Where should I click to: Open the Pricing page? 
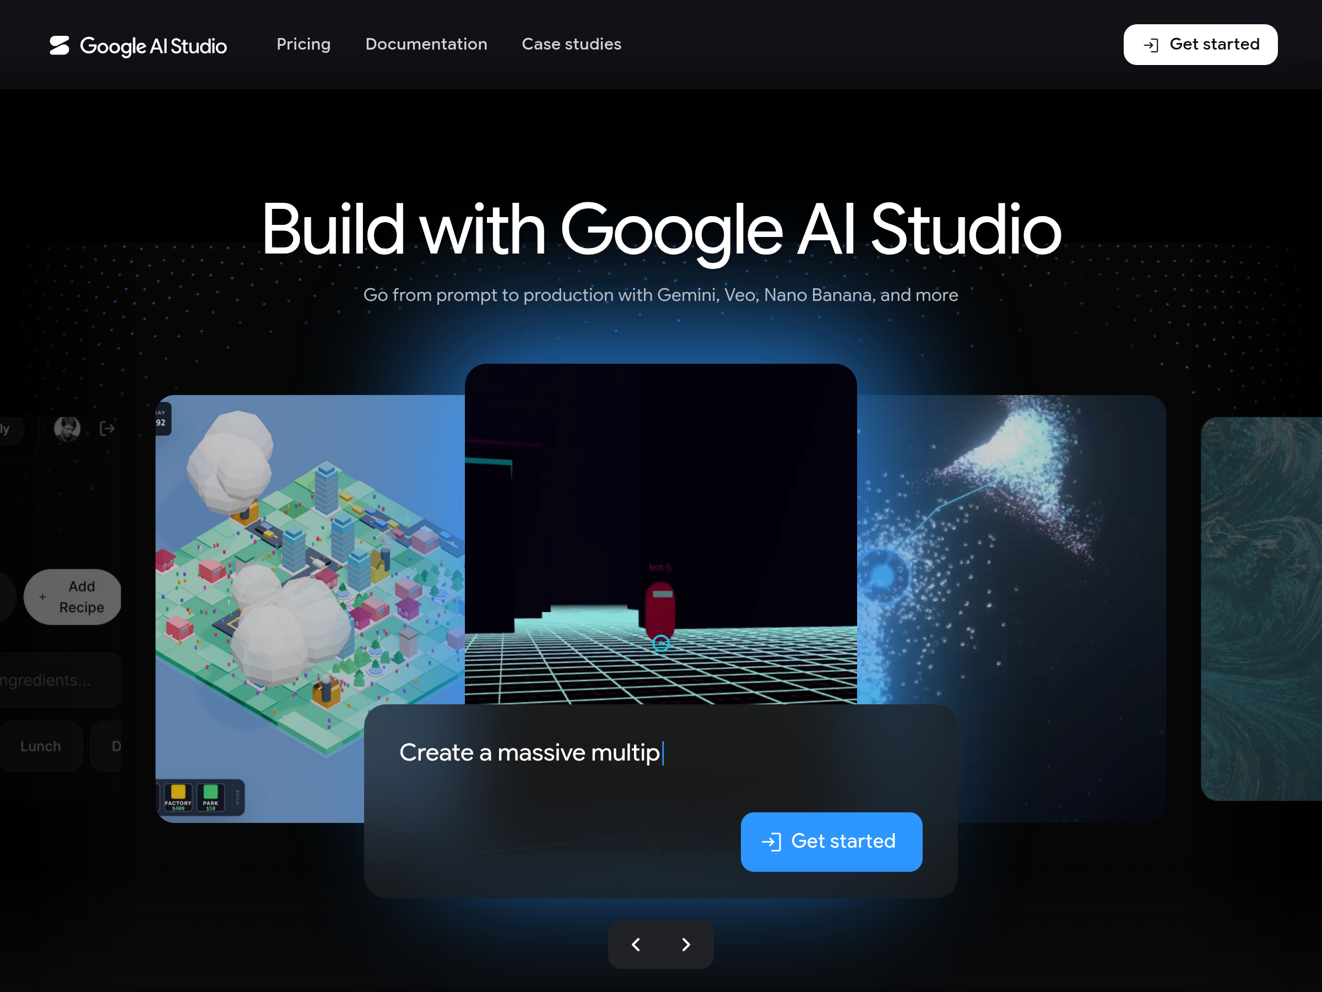(304, 44)
